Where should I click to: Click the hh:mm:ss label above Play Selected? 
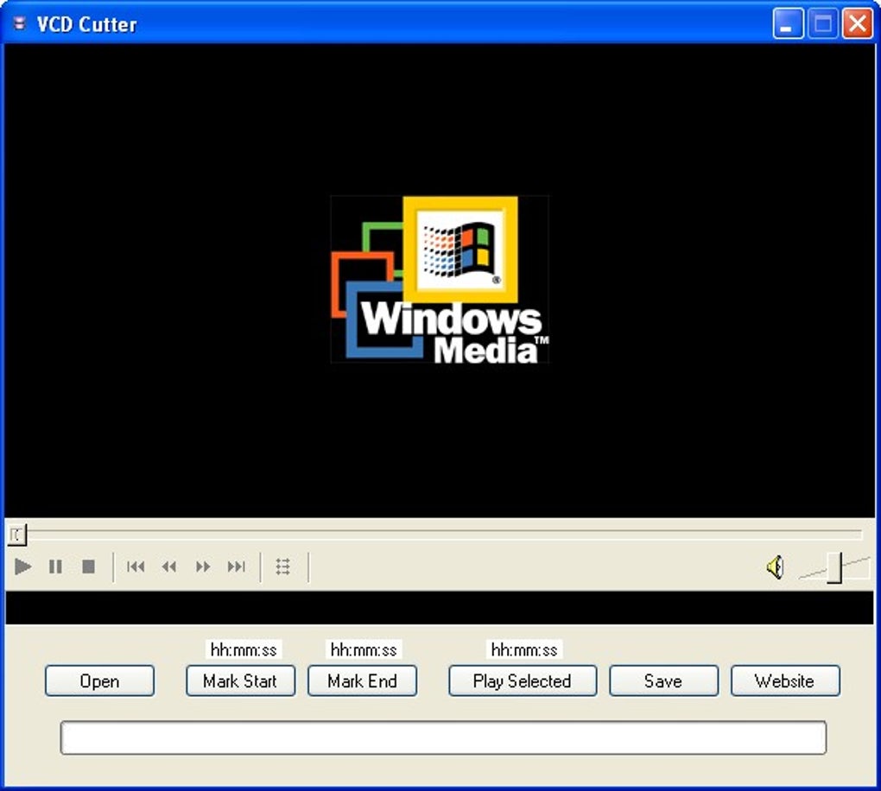tap(524, 650)
